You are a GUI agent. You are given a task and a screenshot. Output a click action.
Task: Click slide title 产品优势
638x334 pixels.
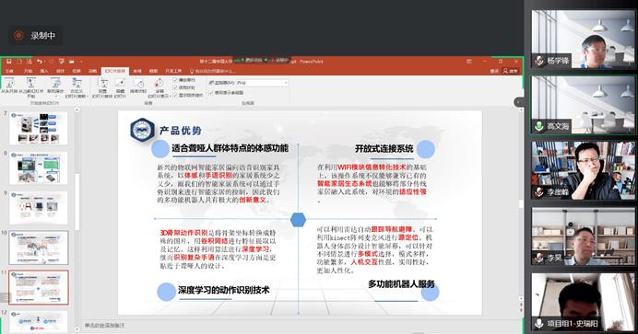tap(181, 131)
